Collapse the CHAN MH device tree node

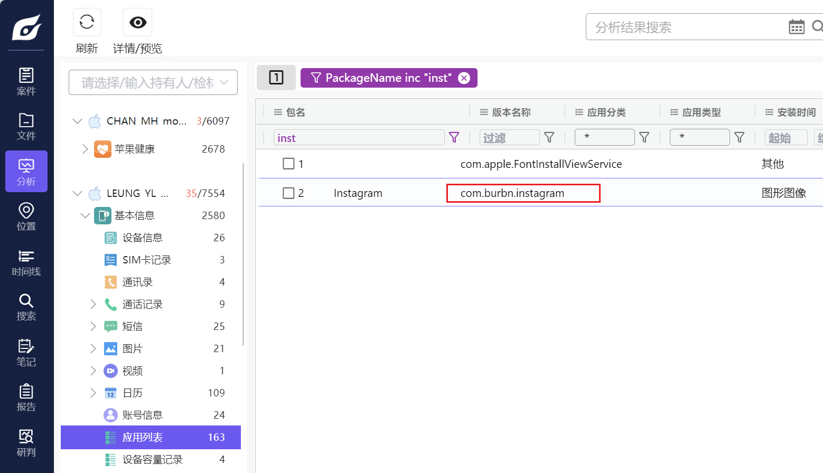(x=78, y=121)
